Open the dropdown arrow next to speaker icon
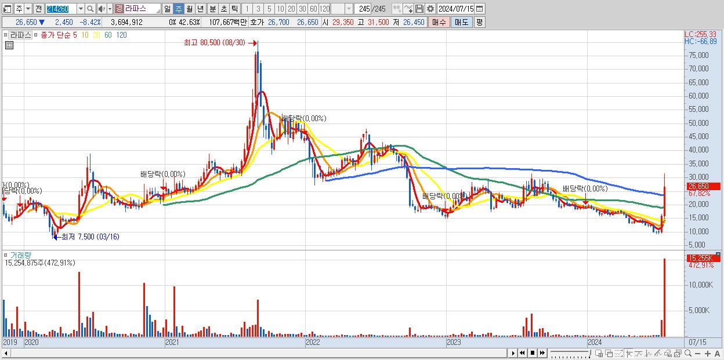Image resolution: width=724 pixels, height=360 pixels. (x=110, y=9)
